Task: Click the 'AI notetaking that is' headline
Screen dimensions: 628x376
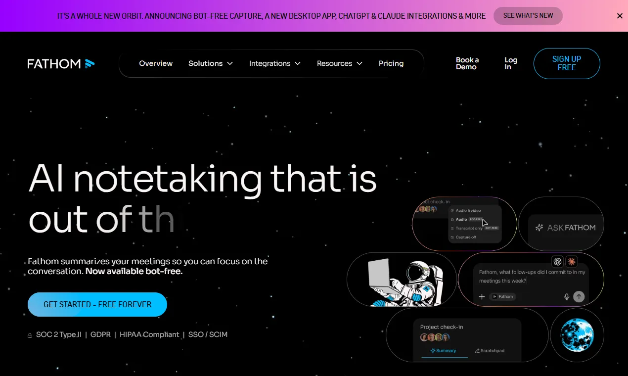Action: tap(203, 178)
